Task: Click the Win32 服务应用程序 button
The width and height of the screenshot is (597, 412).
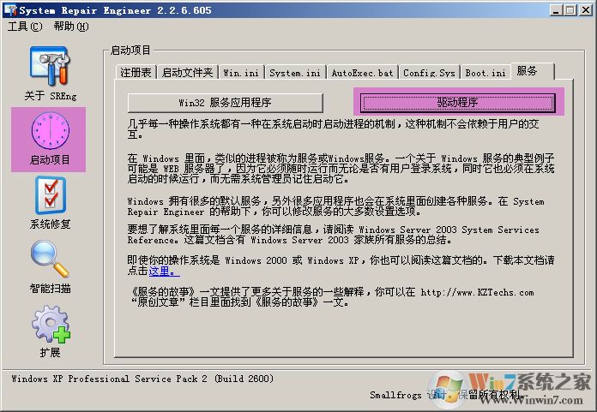Action: (225, 103)
